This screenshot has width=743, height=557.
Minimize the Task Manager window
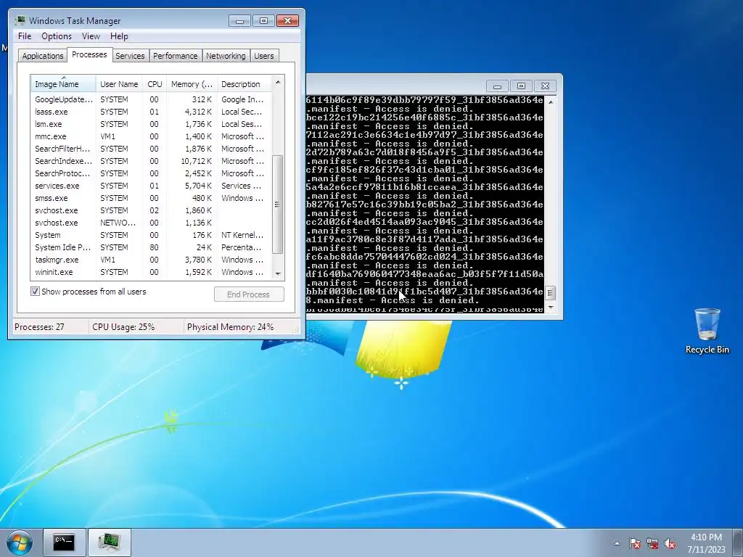(x=239, y=21)
